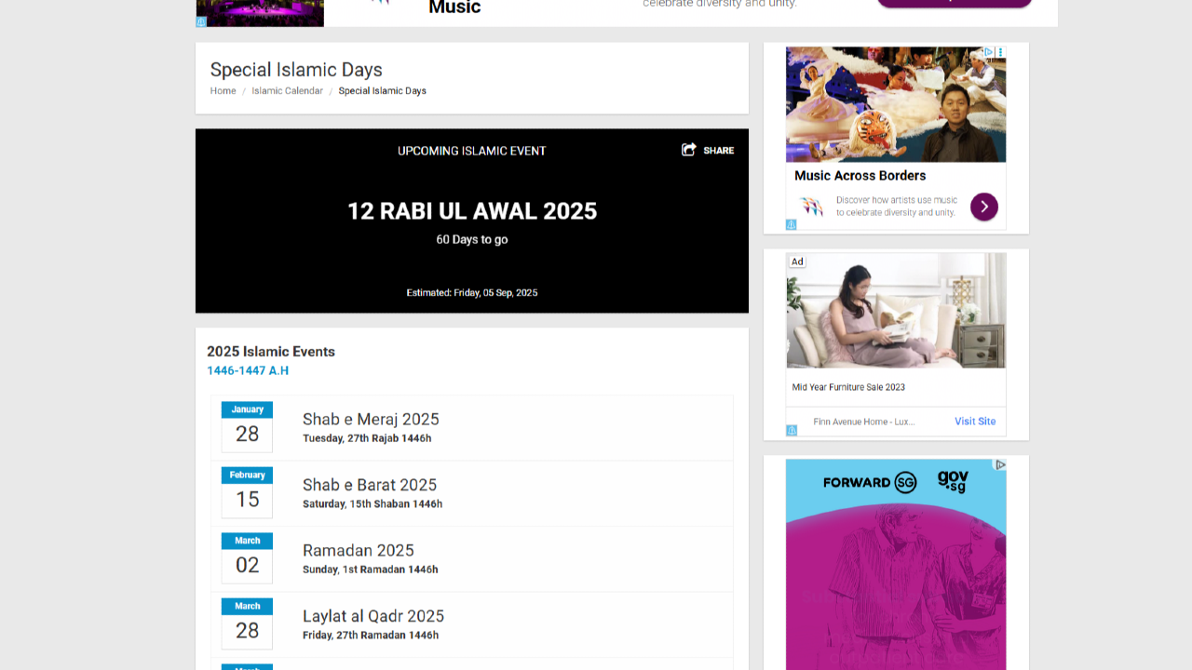Screen dimensions: 1192x670
Task: Click 'Friday, 27th Ramadan 1446h' text
Action: [371, 636]
